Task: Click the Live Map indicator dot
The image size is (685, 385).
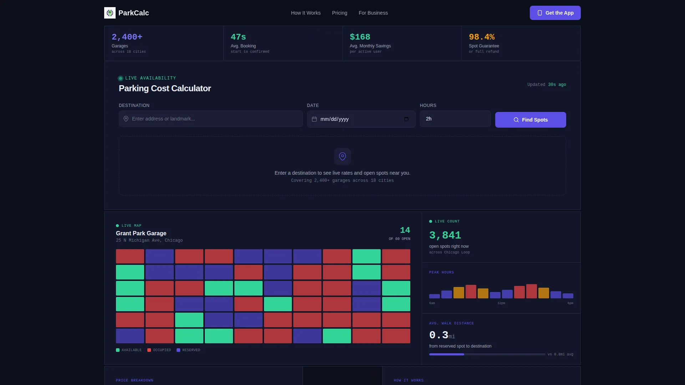Action: click(117, 226)
